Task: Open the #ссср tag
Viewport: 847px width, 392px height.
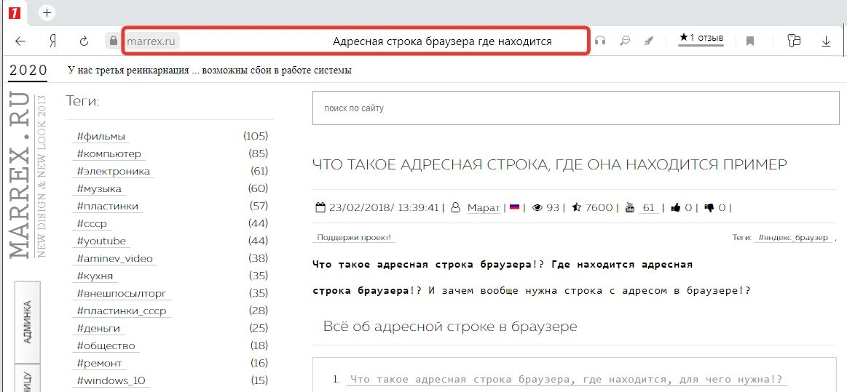Action: click(x=92, y=223)
